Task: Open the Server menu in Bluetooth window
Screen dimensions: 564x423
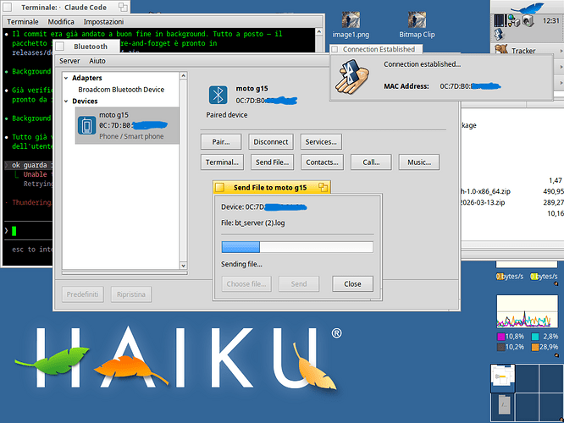Action: click(69, 61)
